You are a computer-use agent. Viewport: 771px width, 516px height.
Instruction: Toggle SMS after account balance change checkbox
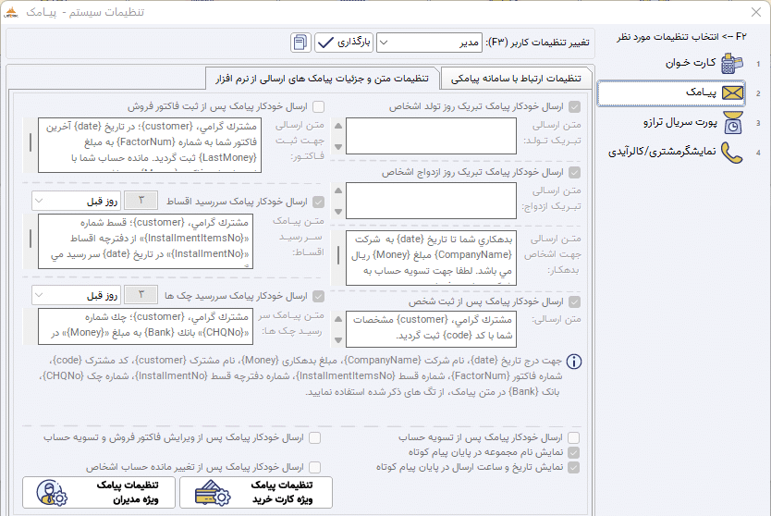(314, 467)
